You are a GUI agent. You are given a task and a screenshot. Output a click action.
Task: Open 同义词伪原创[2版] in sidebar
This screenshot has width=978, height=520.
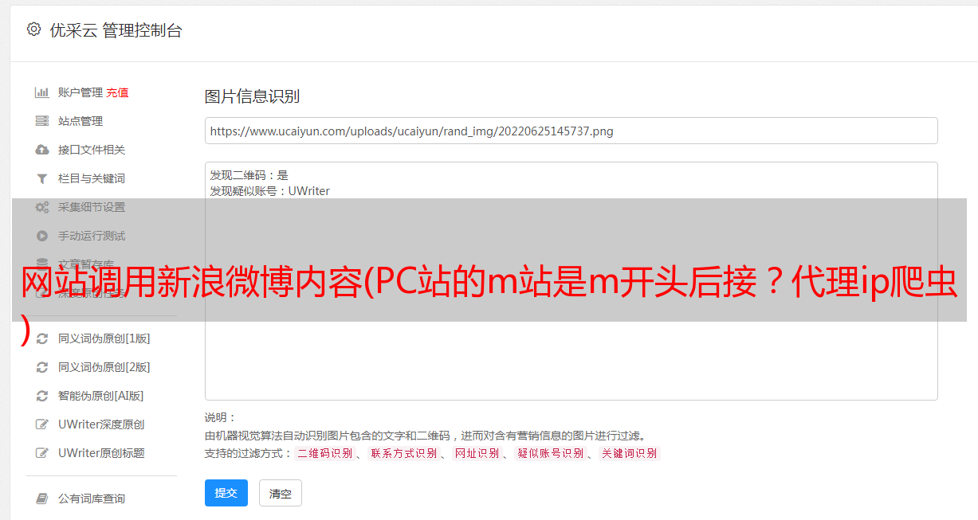coord(104,367)
